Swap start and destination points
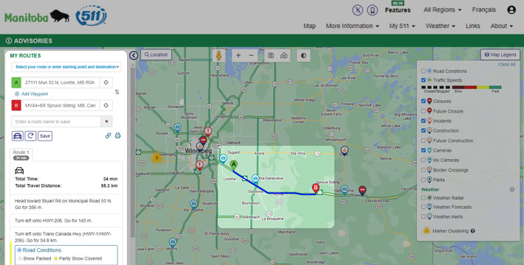The width and height of the screenshot is (524, 265). pyautogui.click(x=117, y=92)
